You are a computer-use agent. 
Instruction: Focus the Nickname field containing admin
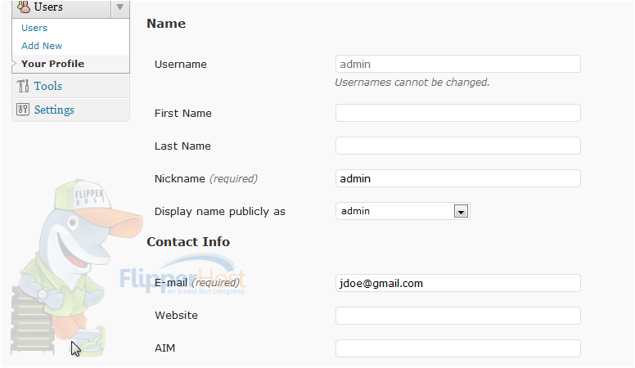458,178
